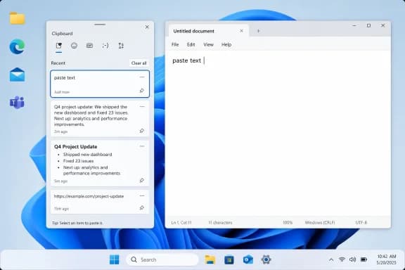Screen dimensions: 405x270
Task: Close the Untitled document tab
Action: (241, 31)
